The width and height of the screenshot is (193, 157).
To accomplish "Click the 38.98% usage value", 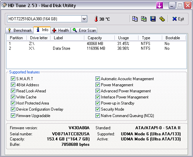I will tap(123, 48).
